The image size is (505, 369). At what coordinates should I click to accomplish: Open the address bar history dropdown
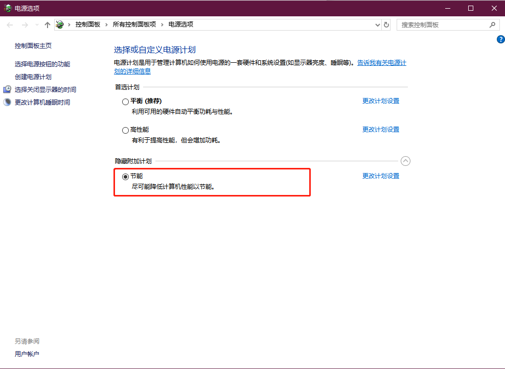pos(378,24)
